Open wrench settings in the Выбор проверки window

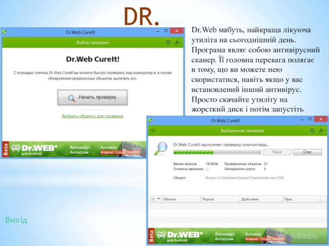pos(177,43)
